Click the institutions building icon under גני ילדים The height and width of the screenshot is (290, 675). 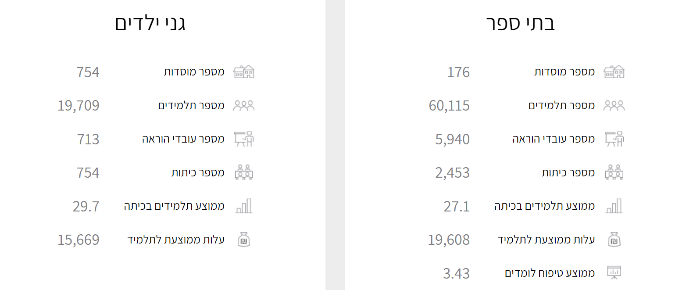(244, 72)
